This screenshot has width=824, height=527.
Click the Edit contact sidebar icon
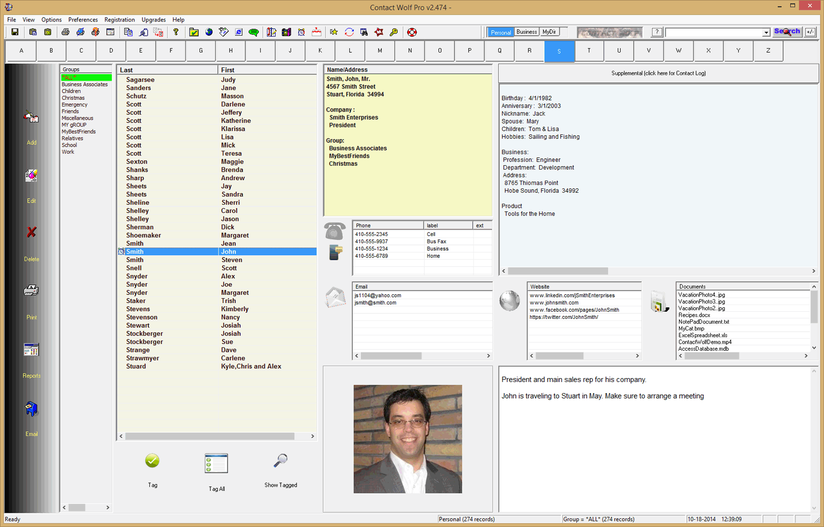tap(31, 176)
